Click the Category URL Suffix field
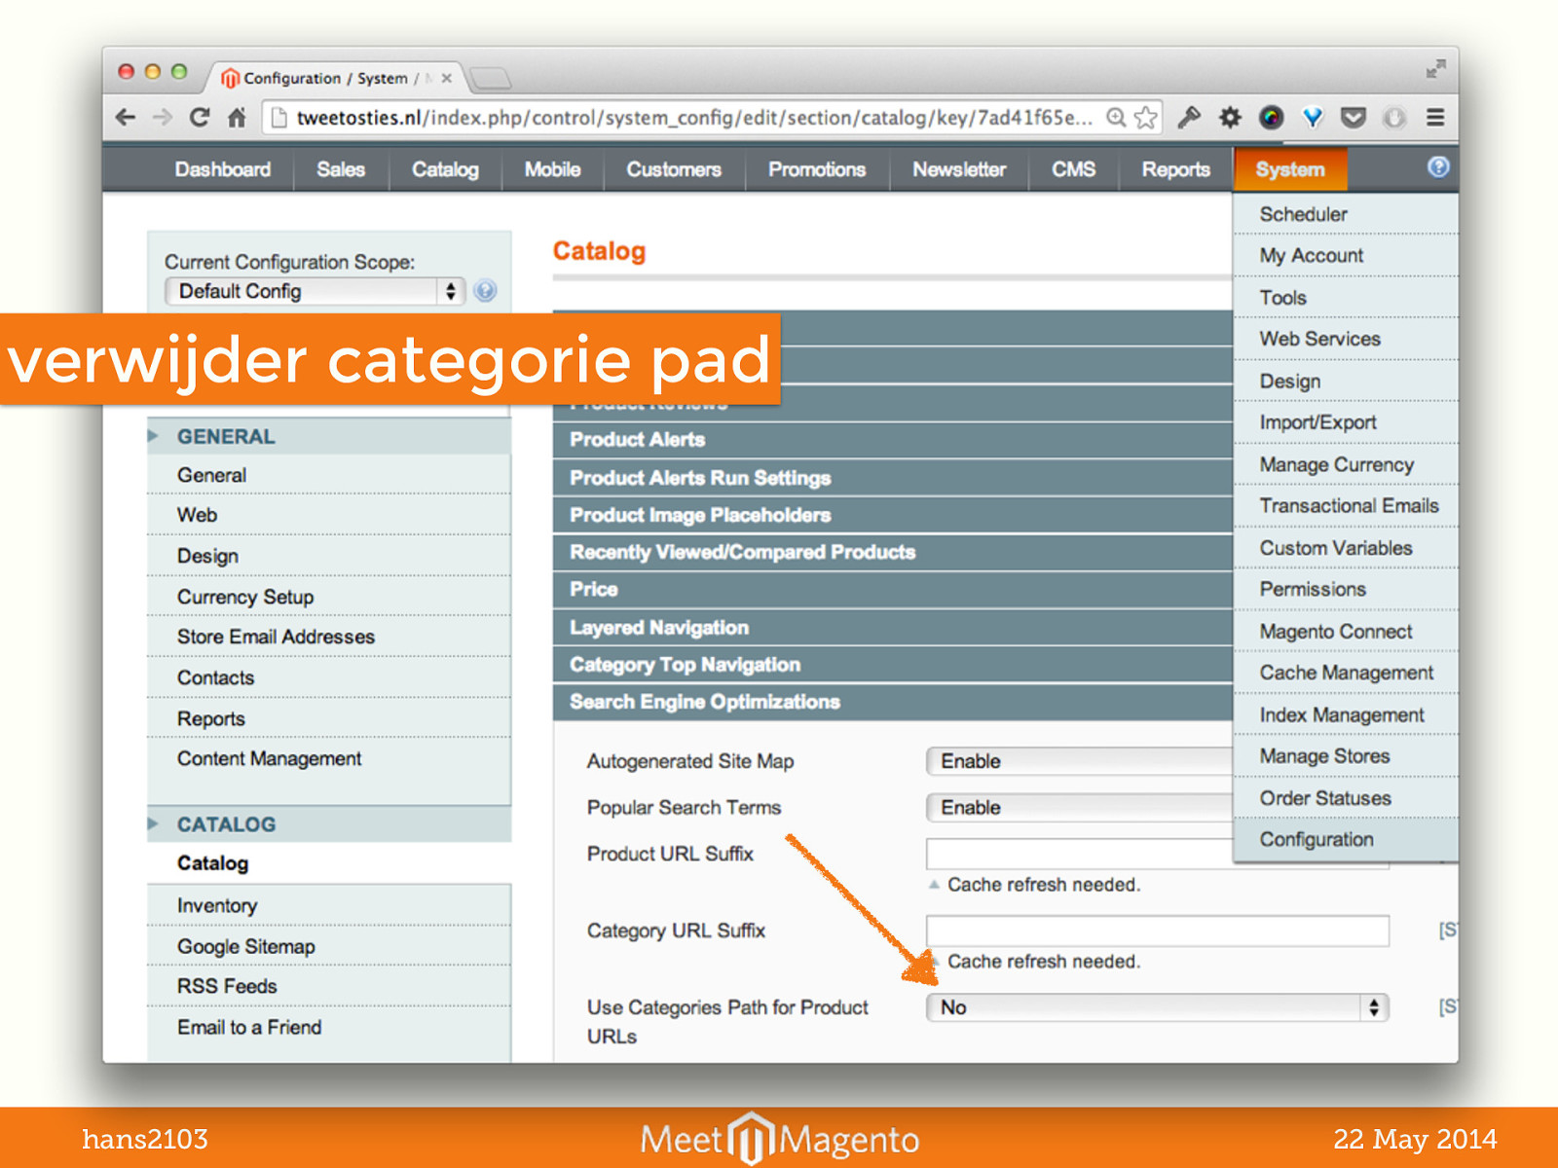1558x1168 pixels. point(1157,931)
